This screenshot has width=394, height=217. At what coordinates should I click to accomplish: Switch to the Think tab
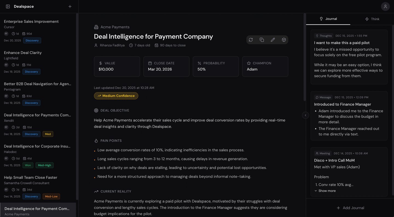[372, 19]
